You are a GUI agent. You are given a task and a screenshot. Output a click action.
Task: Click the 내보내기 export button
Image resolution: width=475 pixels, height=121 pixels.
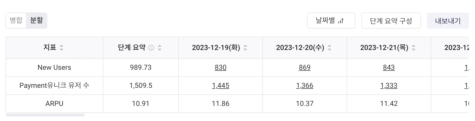click(448, 21)
